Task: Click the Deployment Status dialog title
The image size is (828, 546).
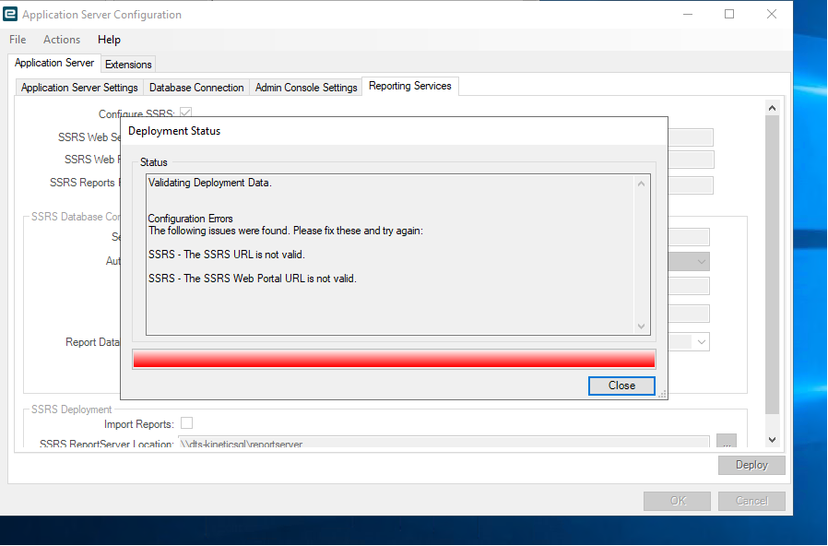Action: click(174, 131)
